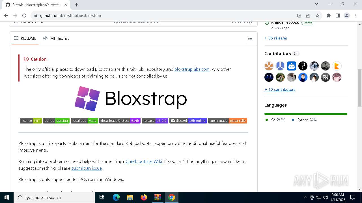Open Task View on taskbar
This screenshot has height=203, width=362.
(102, 197)
